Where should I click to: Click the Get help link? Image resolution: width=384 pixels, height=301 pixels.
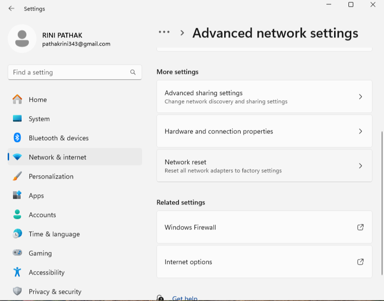(185, 298)
